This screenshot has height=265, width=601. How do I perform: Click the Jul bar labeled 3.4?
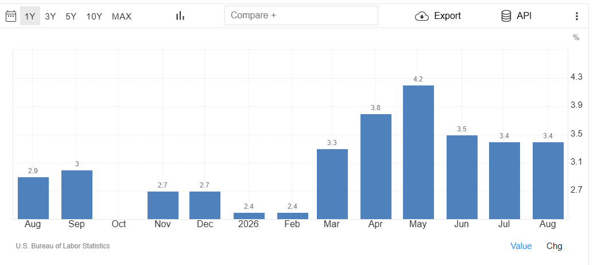coord(505,181)
